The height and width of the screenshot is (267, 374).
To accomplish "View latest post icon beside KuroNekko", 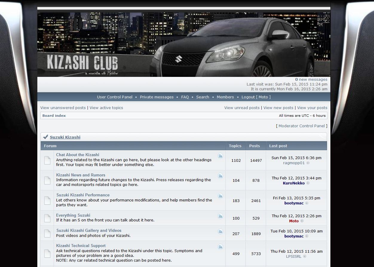I will [308, 183].
